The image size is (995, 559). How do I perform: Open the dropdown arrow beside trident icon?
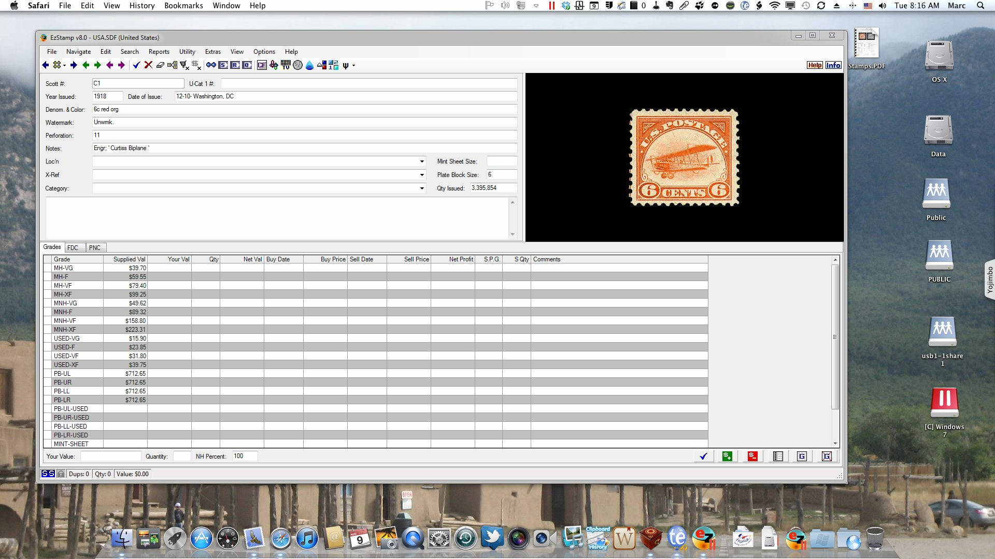(x=353, y=65)
